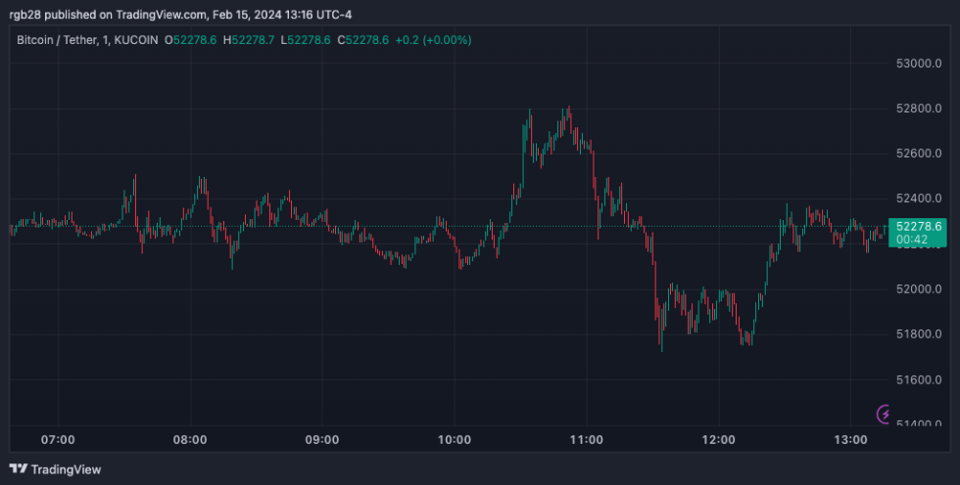Click the 51800.0 price axis label
Screen dimensions: 960x485
coord(919,334)
